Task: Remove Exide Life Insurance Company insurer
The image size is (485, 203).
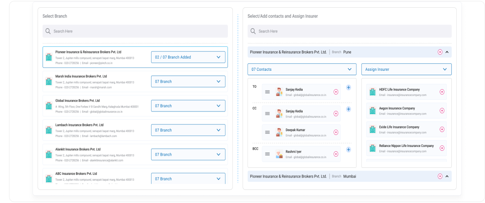Action: [x=442, y=129]
